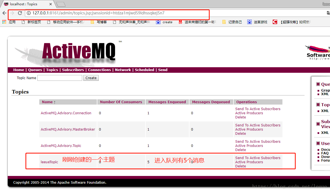Open the 移动应用软件 bookmark
The image size is (330, 192).
point(66,22)
